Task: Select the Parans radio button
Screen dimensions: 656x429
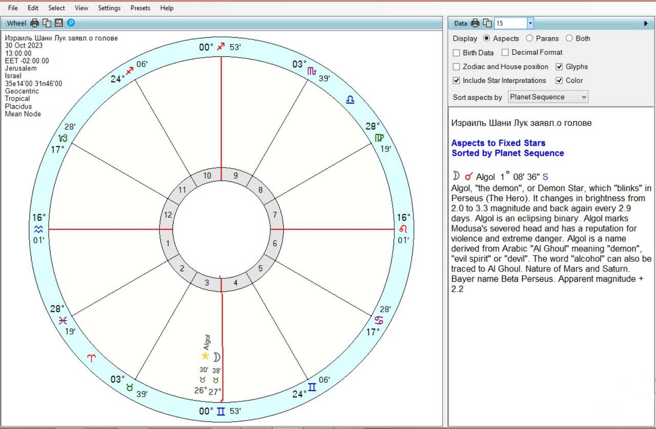Action: (x=529, y=38)
